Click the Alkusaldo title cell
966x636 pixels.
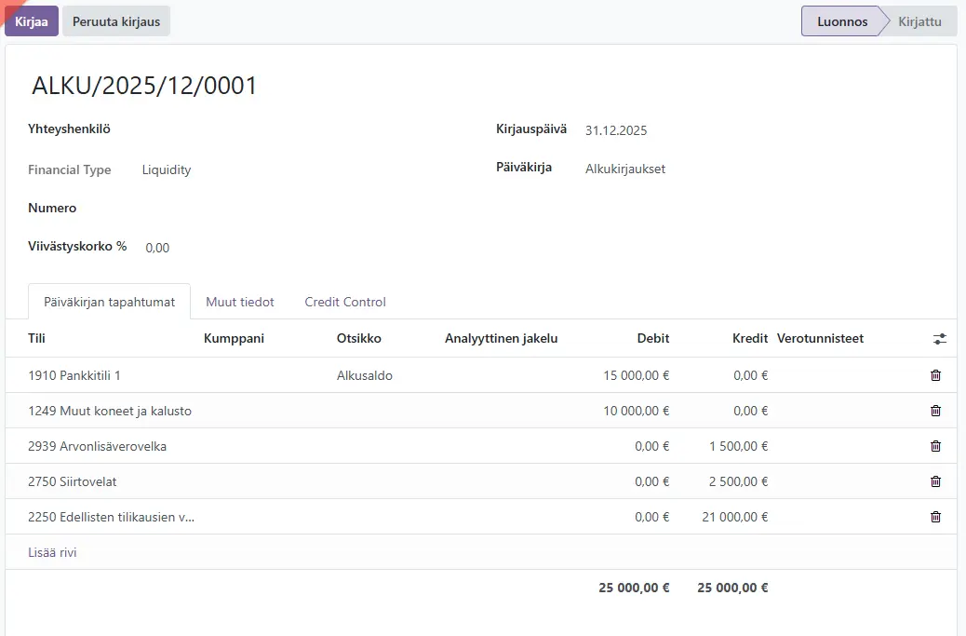click(x=364, y=375)
